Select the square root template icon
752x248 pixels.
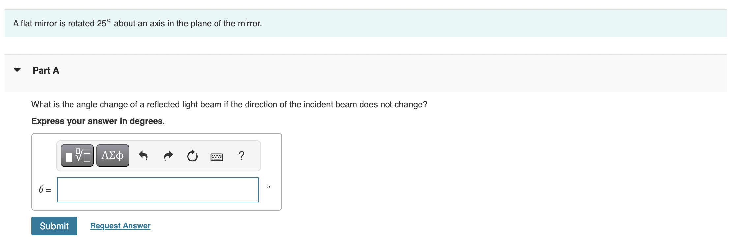point(76,155)
